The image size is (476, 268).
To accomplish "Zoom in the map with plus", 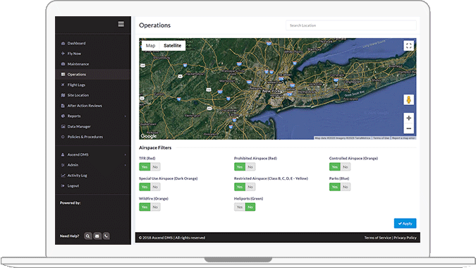I will pos(408,118).
